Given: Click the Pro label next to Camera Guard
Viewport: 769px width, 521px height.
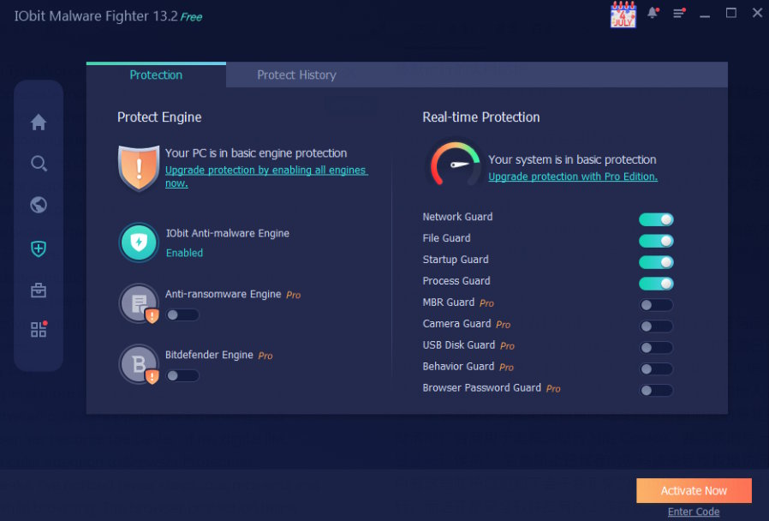Looking at the screenshot, I should click(504, 325).
